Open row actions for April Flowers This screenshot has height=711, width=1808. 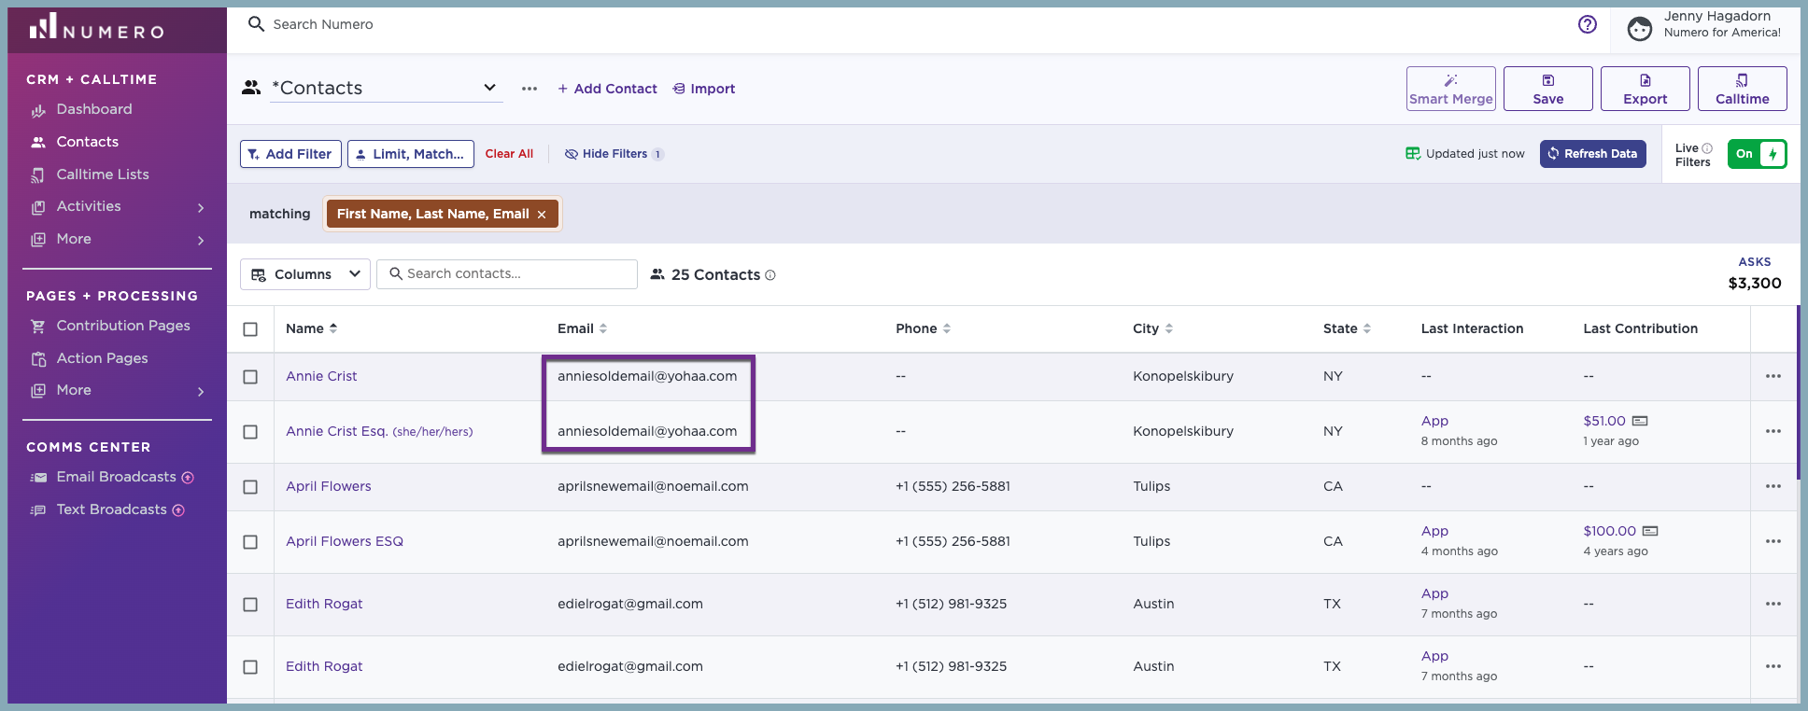pos(1773,486)
